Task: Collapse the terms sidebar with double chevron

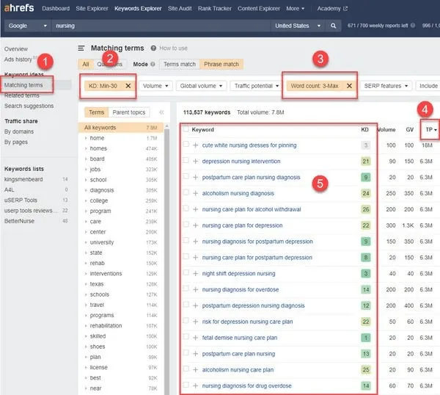Action: [x=161, y=112]
